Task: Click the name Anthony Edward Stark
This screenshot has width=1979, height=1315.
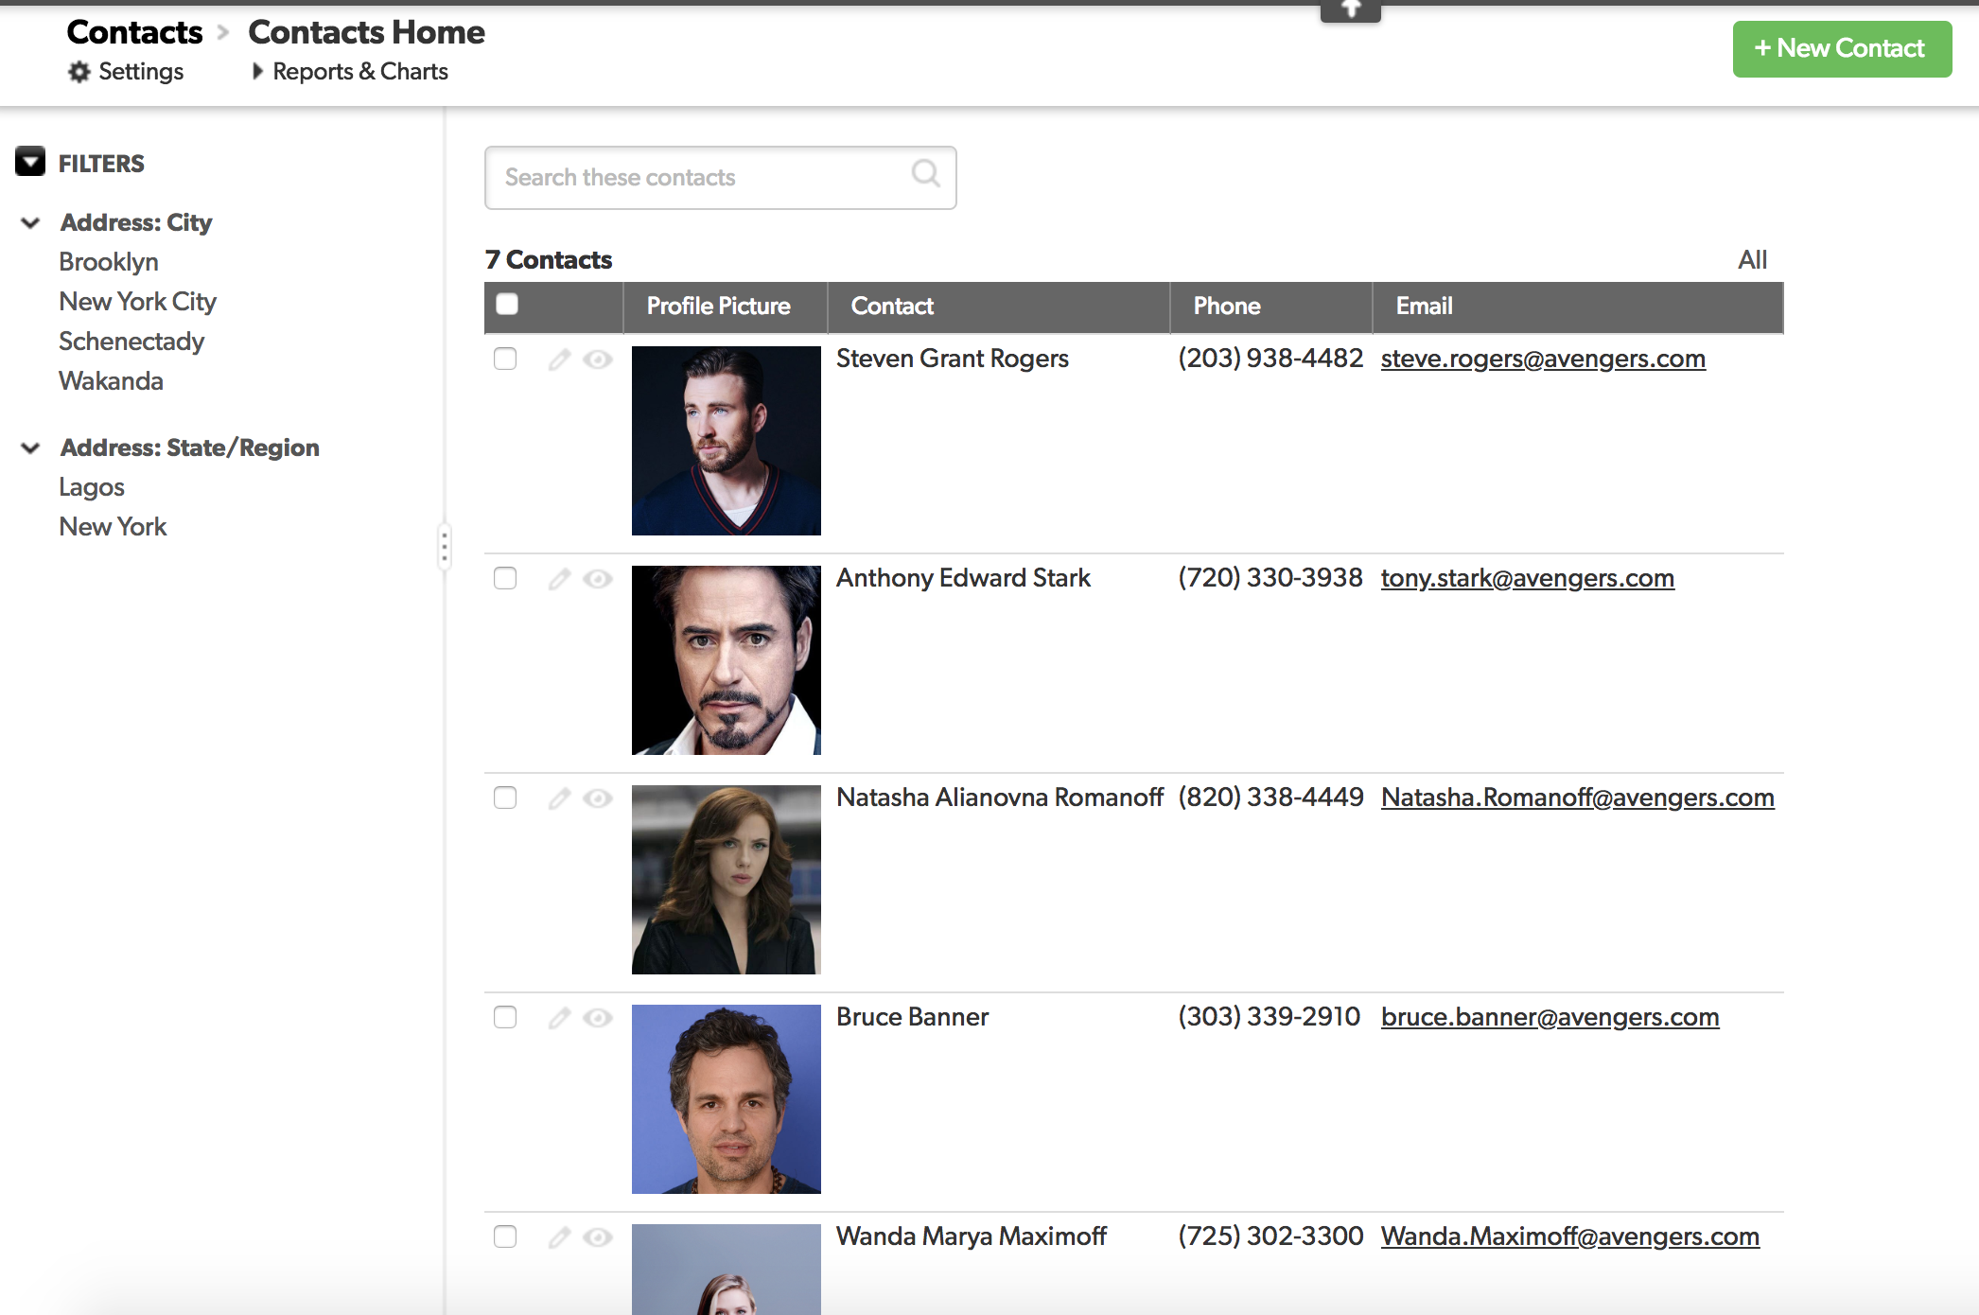Action: [963, 578]
